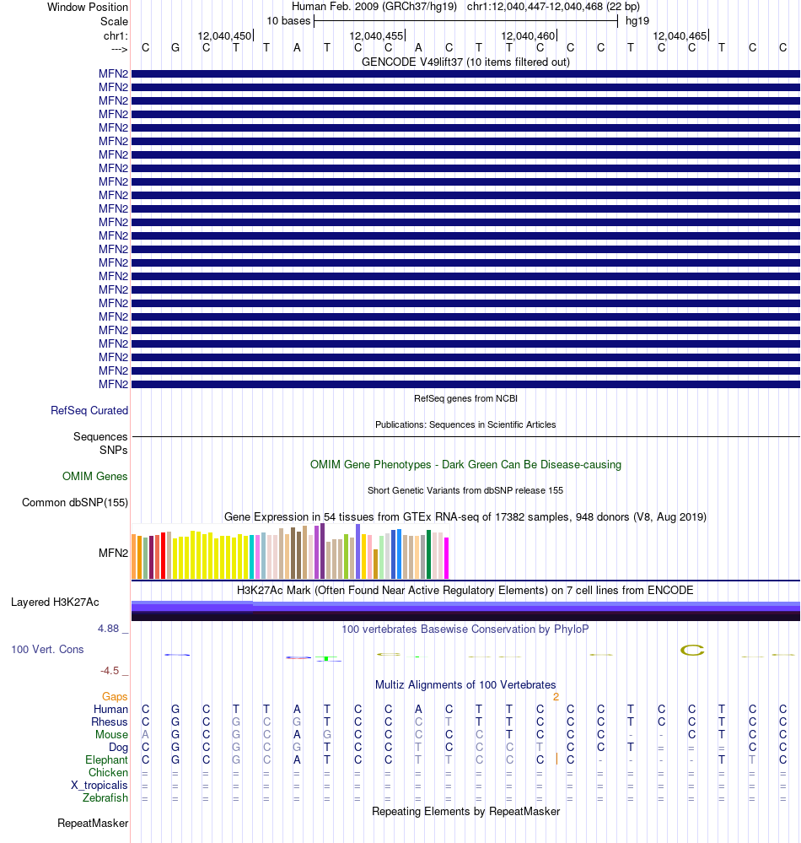The image size is (801, 843).
Task: Click Short Genetic Variants from dbSNP title
Action: click(x=465, y=490)
